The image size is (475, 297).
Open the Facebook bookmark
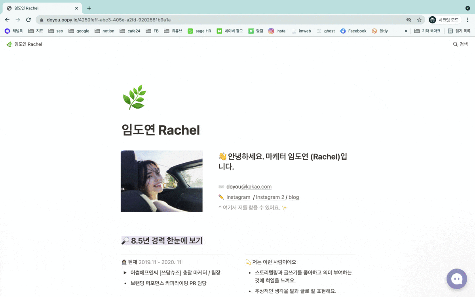pos(353,31)
